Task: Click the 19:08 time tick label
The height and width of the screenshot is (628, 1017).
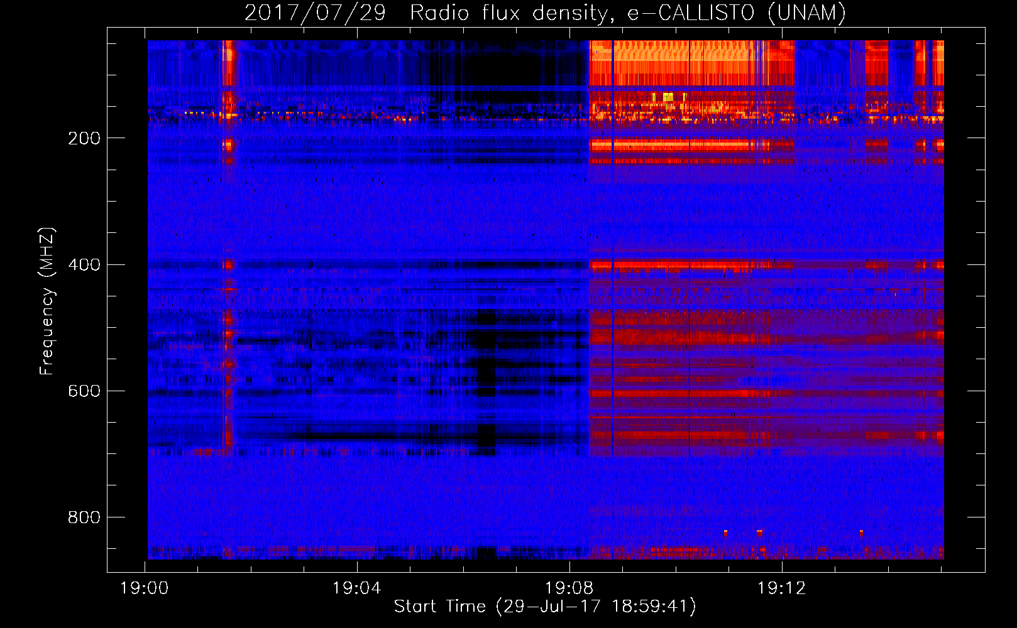Action: [569, 588]
